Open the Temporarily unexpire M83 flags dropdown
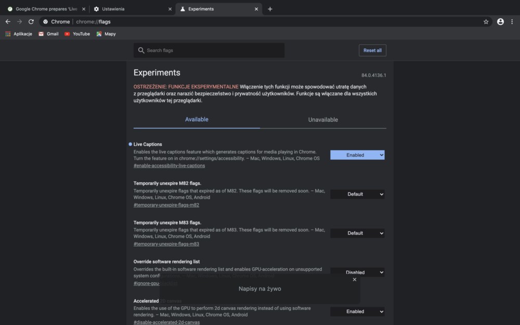This screenshot has width=520, height=325. click(358, 233)
